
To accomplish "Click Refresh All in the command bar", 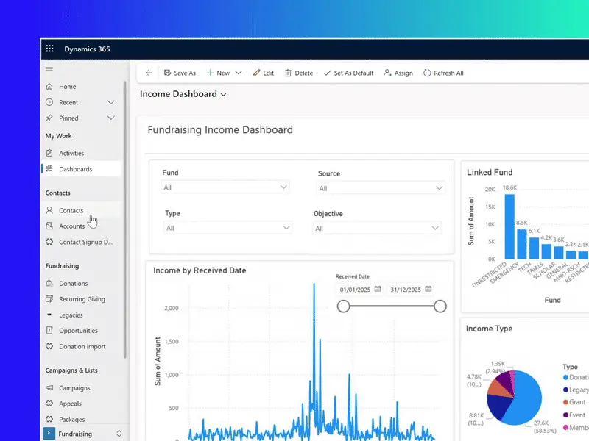I will 443,73.
